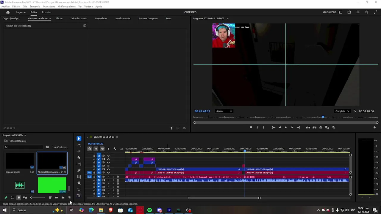381x214 pixels.
Task: Go to In point in Program monitor
Action: coord(273,127)
